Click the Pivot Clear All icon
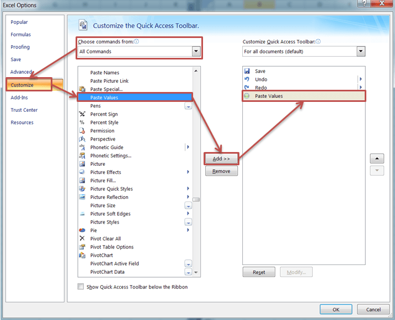Viewport: 395px width, 320px height. [82, 238]
